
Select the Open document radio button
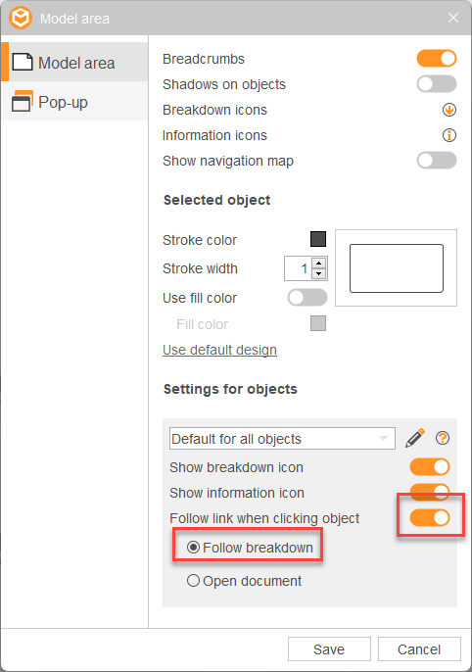pyautogui.click(x=193, y=581)
